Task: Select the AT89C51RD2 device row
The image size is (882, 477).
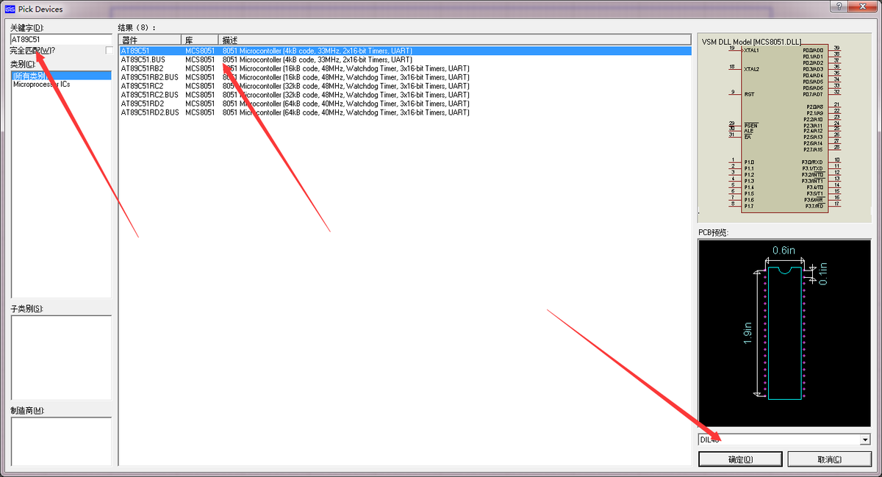Action: point(405,104)
